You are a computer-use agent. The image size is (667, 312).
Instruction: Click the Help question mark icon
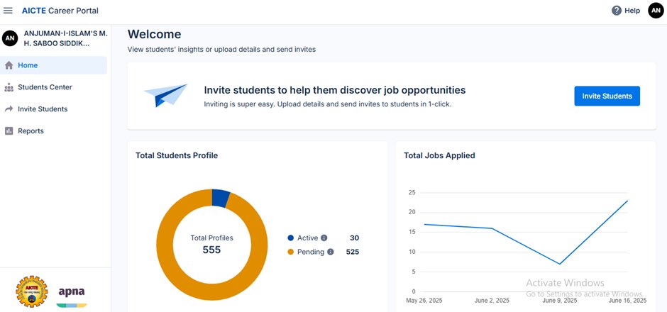(x=617, y=11)
